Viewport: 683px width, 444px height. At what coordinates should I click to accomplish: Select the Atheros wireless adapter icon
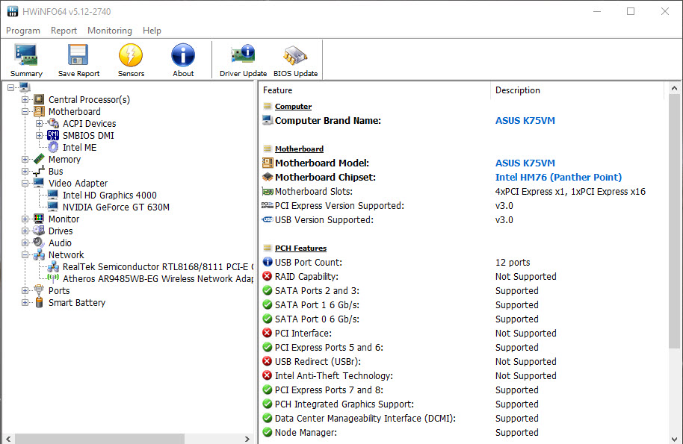point(53,278)
